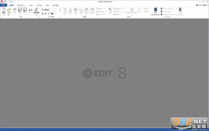Click the save icon in quick access bar
Viewport: 209px width, 131px height.
coord(5,2)
